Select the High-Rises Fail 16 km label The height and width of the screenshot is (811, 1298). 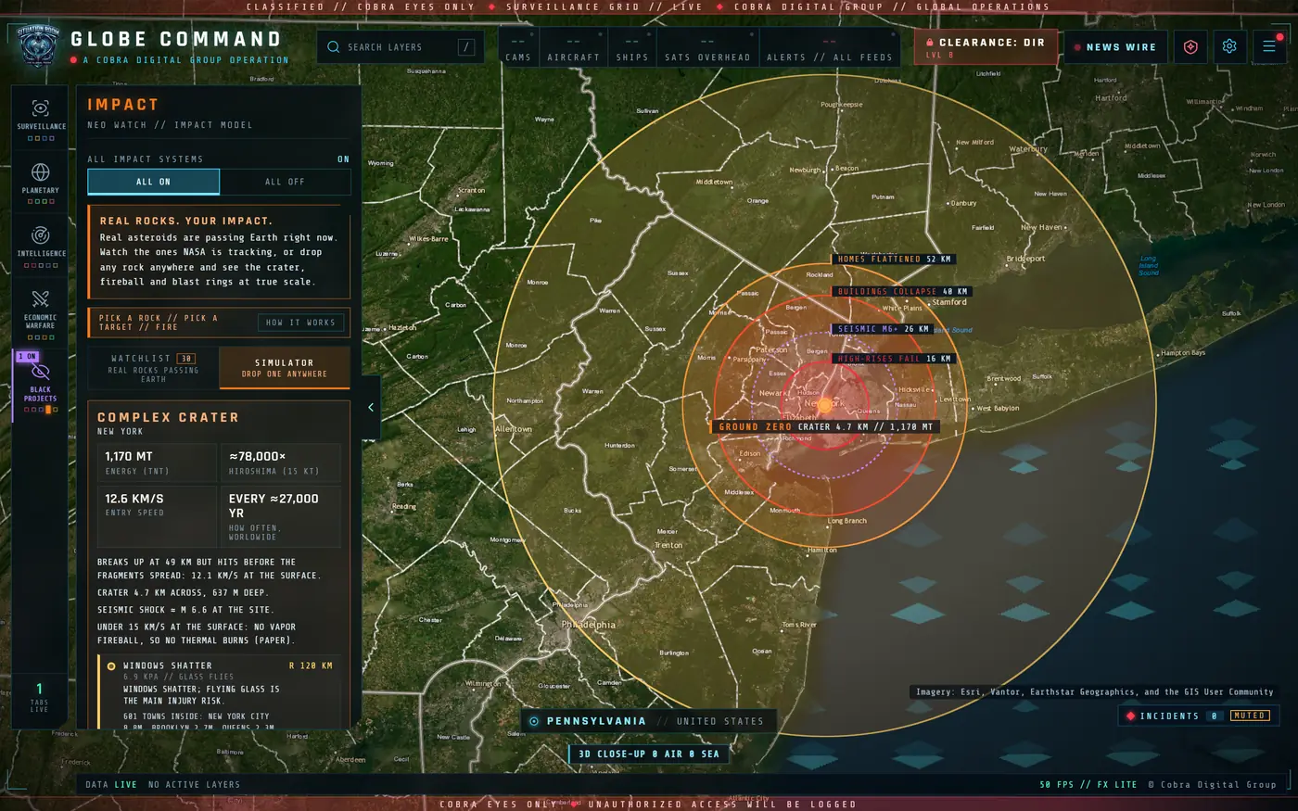pos(894,359)
